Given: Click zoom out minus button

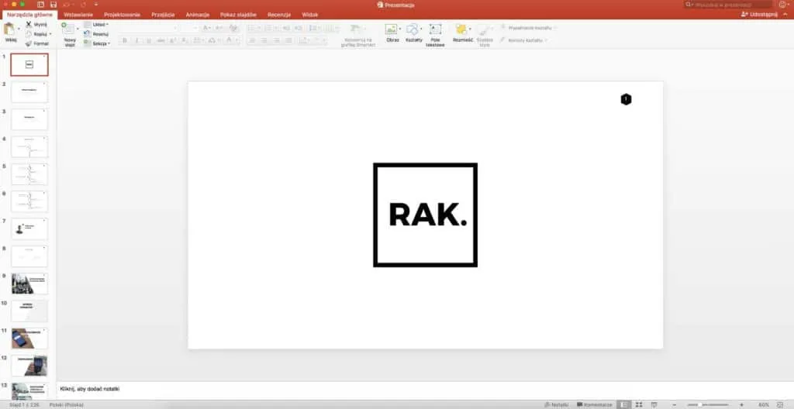Looking at the screenshot, I should pyautogui.click(x=674, y=405).
